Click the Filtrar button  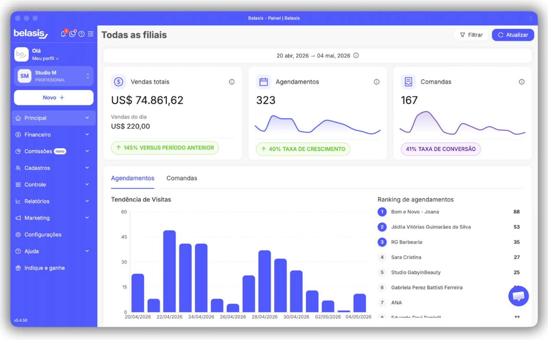471,35
